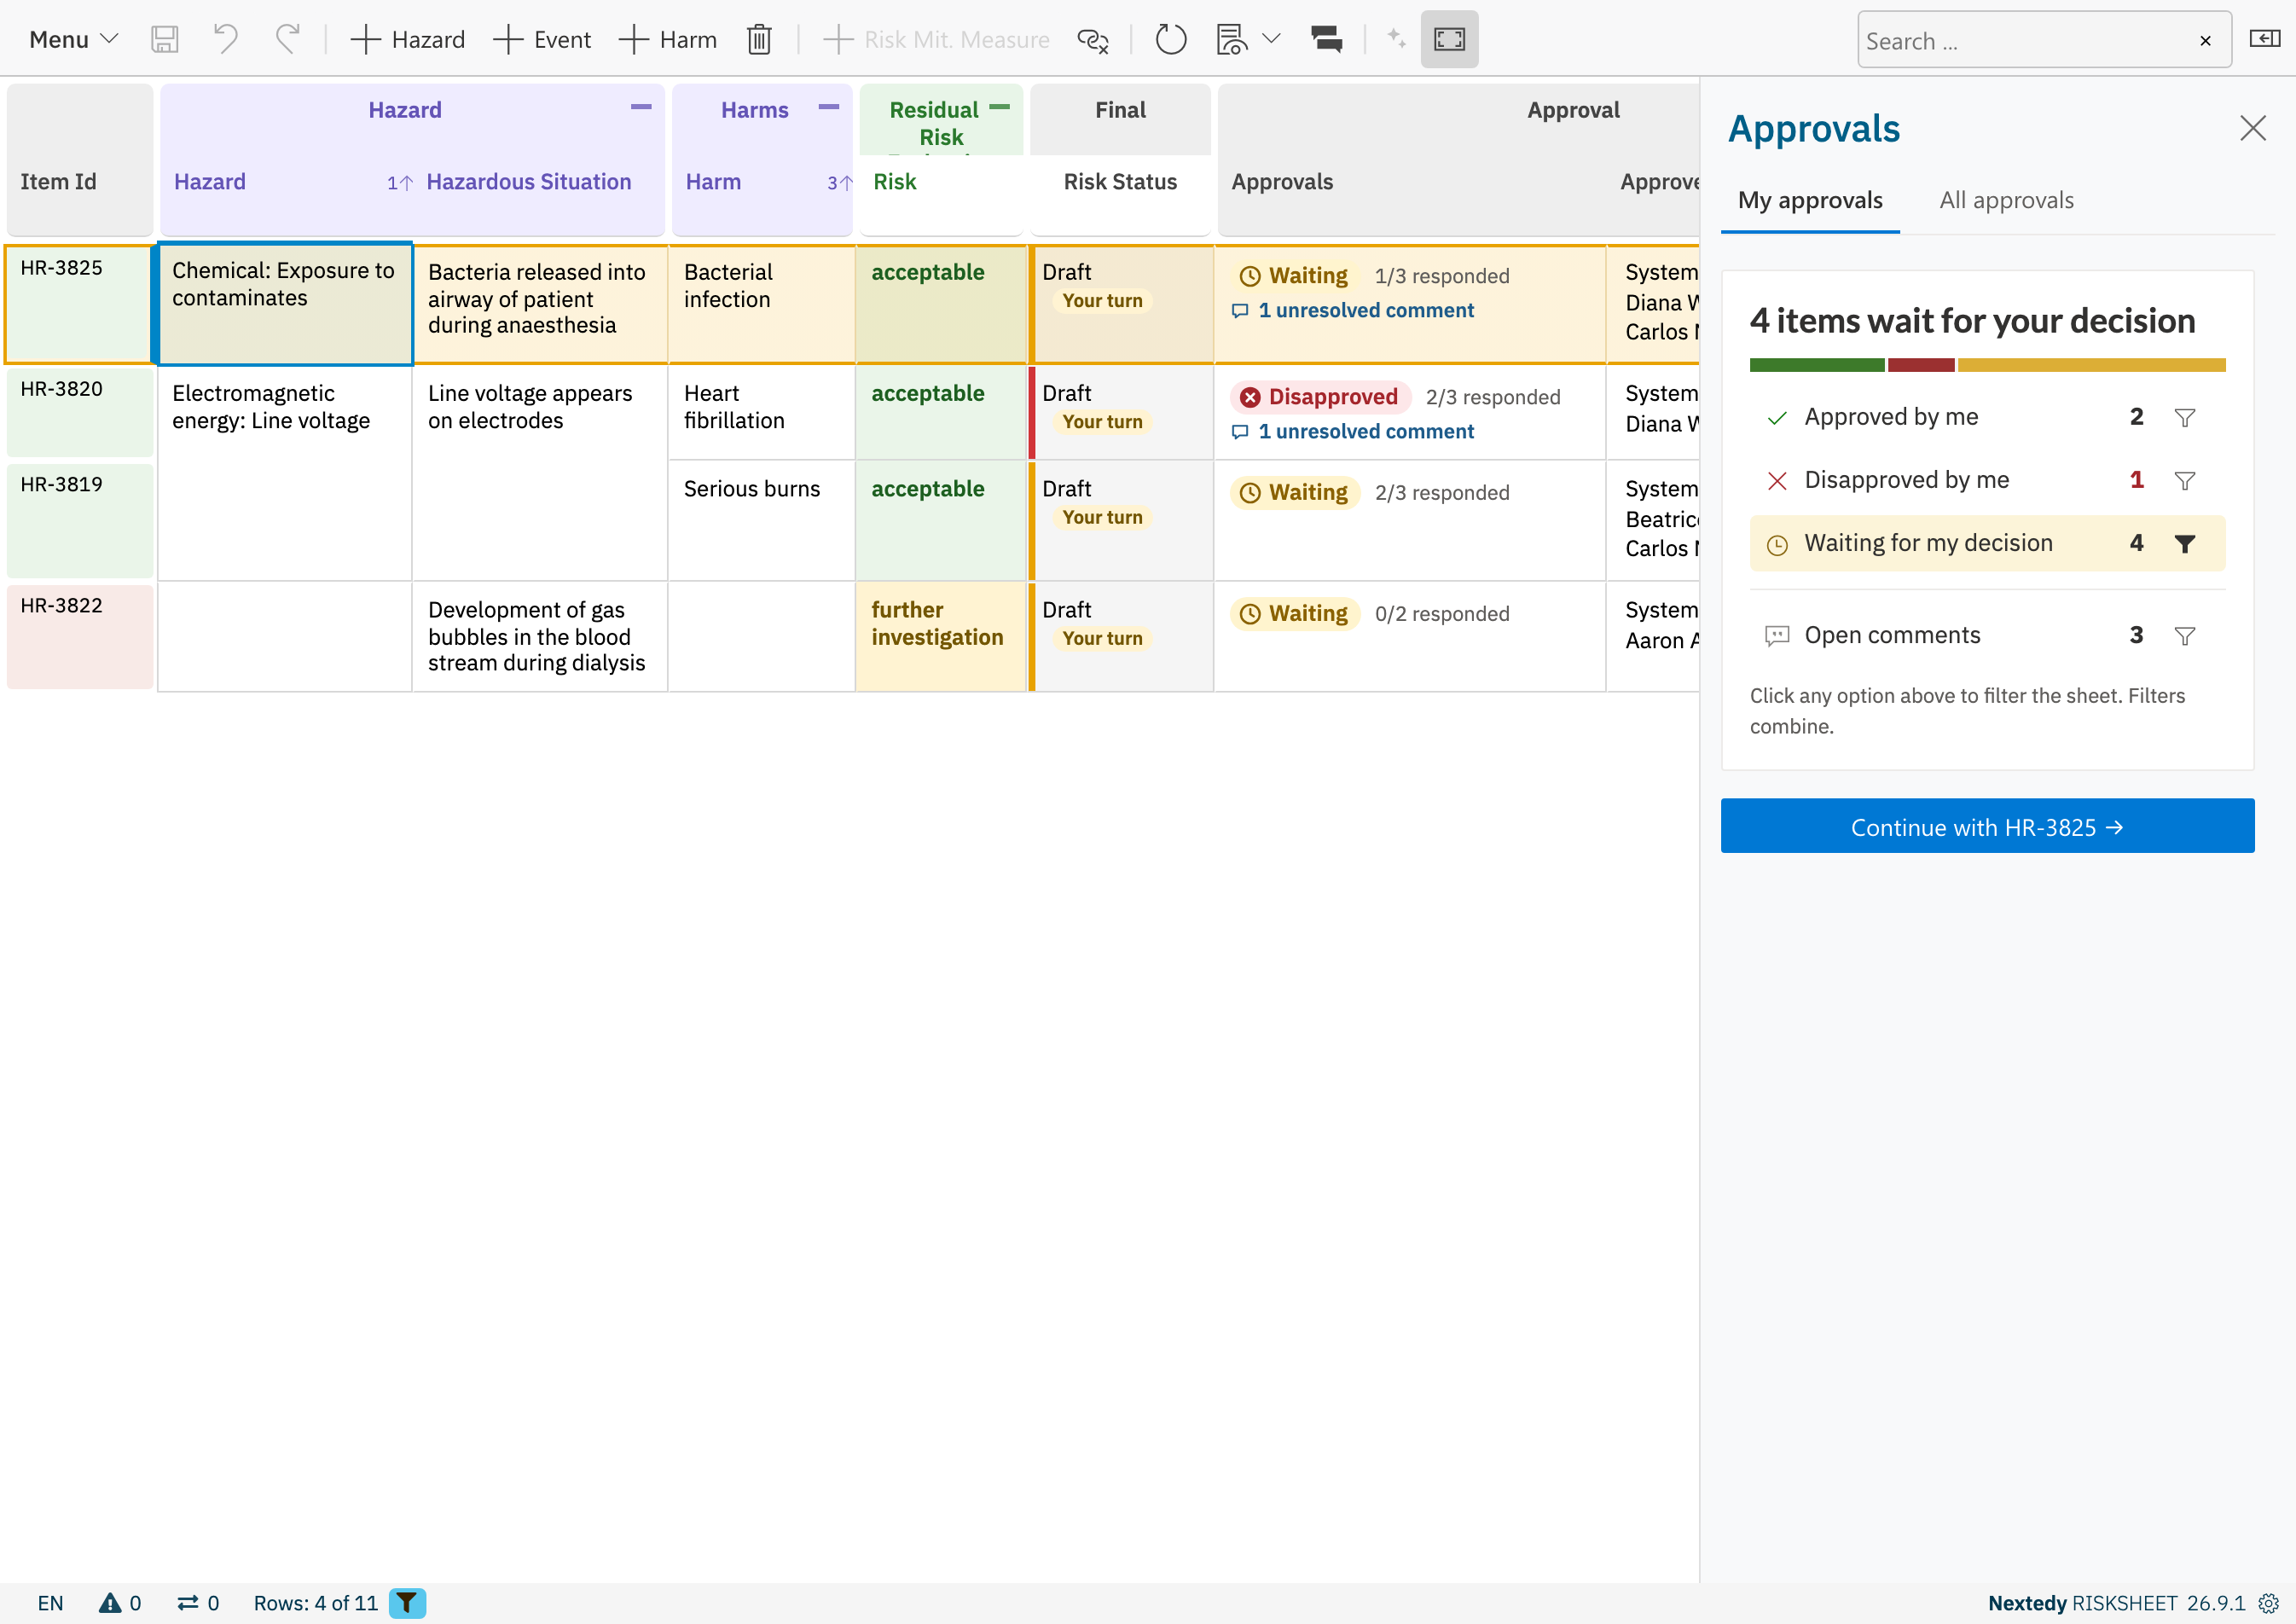Screen dimensions: 2296x1624
Task: Toggle the fullscreen expand icon
Action: 1449,40
